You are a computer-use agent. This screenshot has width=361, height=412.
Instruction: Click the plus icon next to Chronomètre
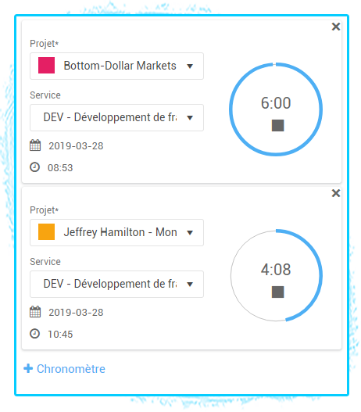click(28, 369)
